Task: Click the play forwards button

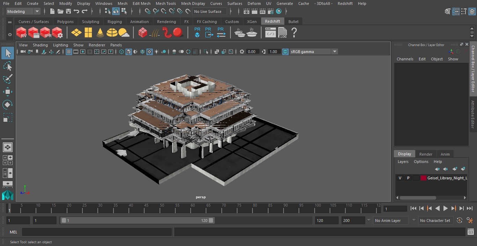Action: pyautogui.click(x=446, y=208)
